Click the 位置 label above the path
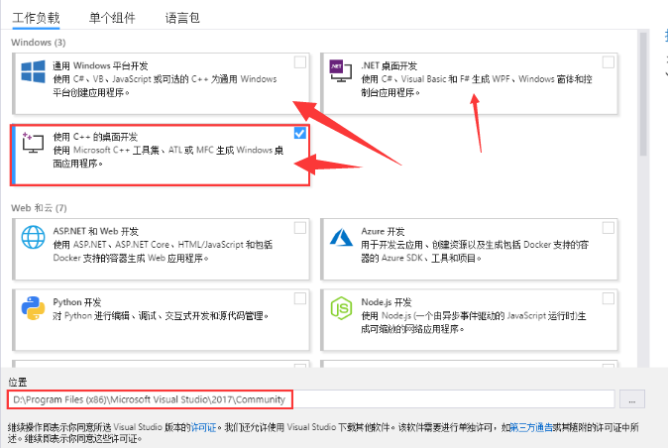 click(x=18, y=382)
